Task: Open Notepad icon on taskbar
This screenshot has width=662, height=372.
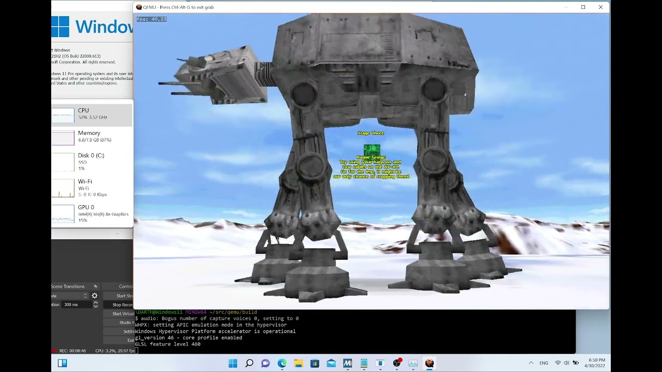Action: (364, 363)
